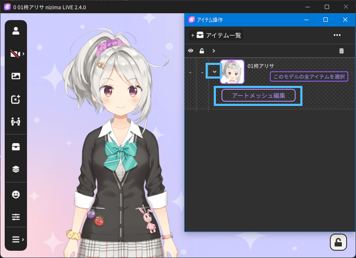Click the sparkle effects icon in sidebar
356x258 pixels.
tap(16, 99)
